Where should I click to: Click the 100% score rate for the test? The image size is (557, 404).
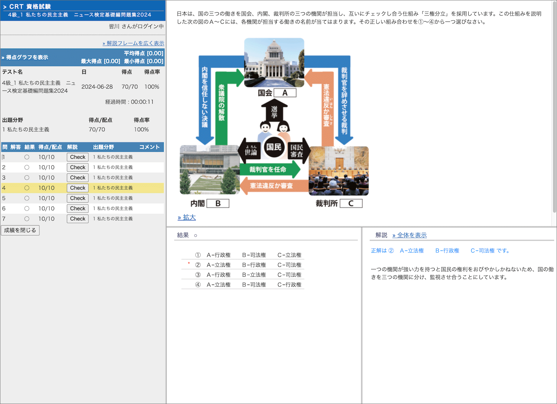click(x=152, y=87)
